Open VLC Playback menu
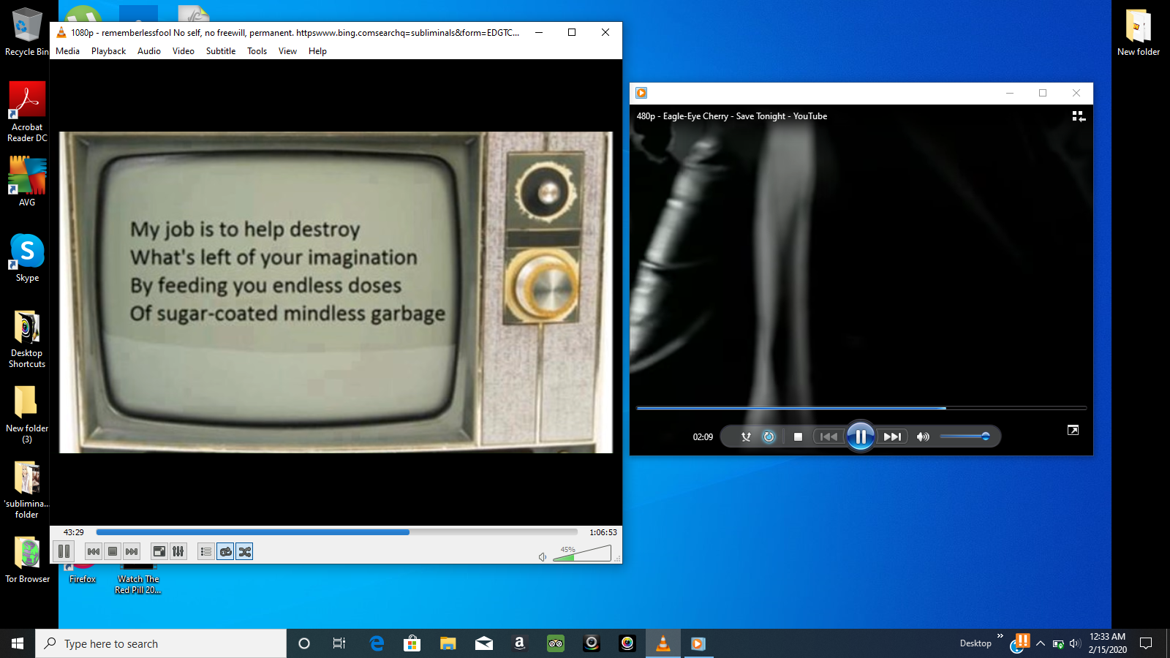 coord(108,51)
